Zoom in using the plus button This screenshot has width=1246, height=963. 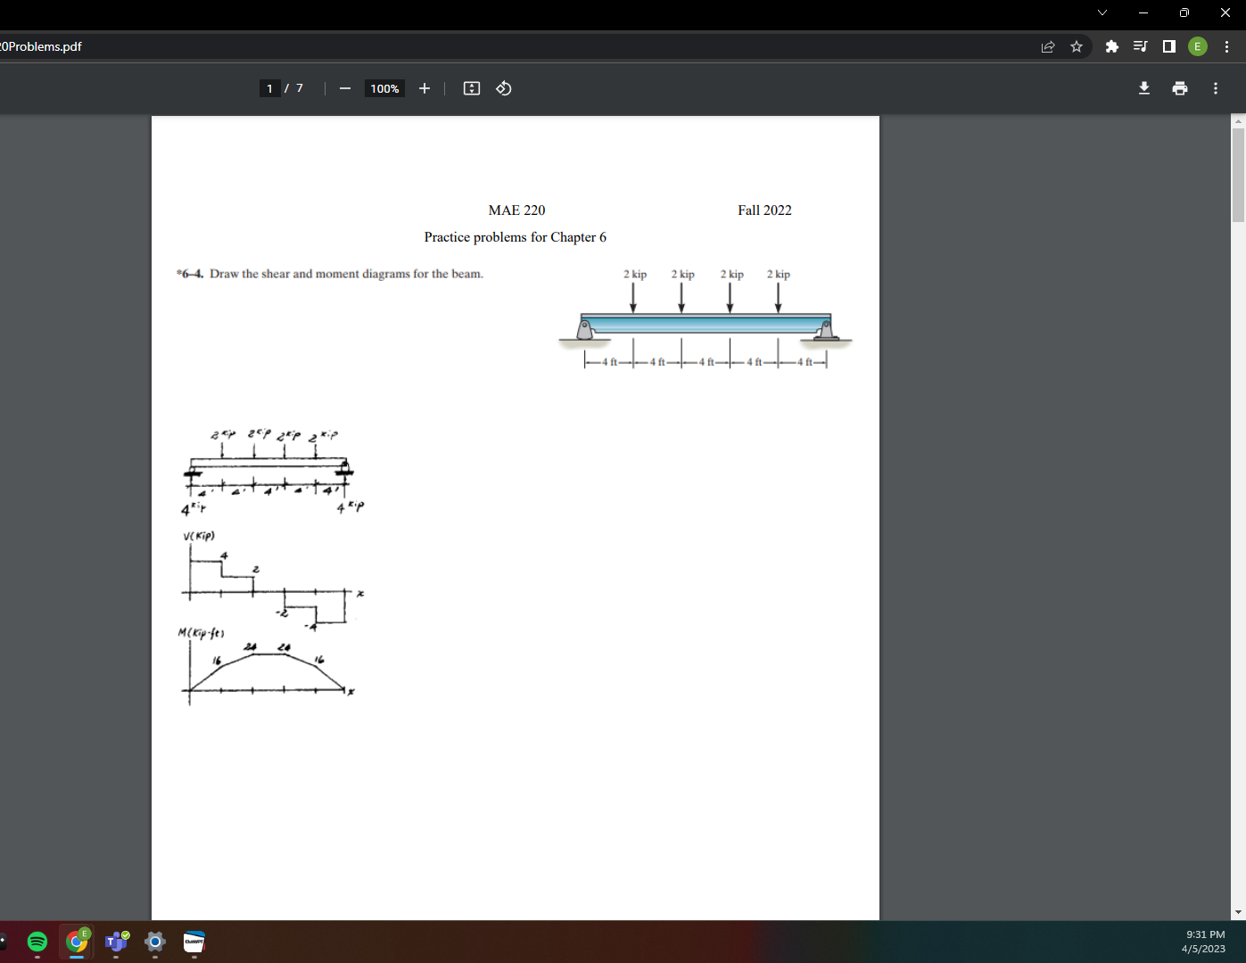click(x=424, y=88)
